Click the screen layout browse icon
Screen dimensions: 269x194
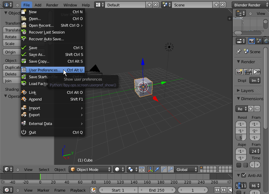tap(100, 5)
